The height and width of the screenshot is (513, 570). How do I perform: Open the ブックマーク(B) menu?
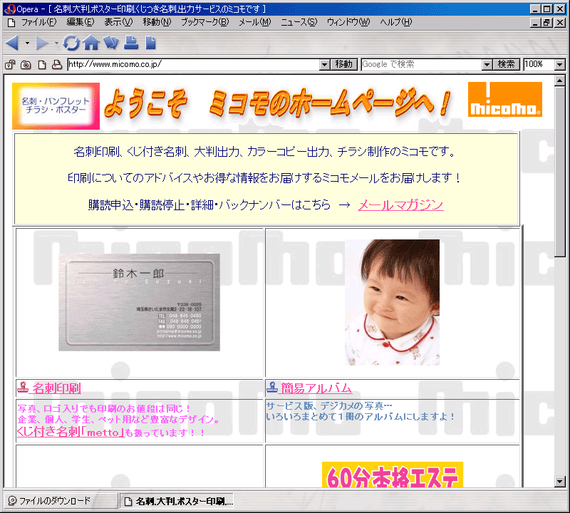[x=205, y=23]
